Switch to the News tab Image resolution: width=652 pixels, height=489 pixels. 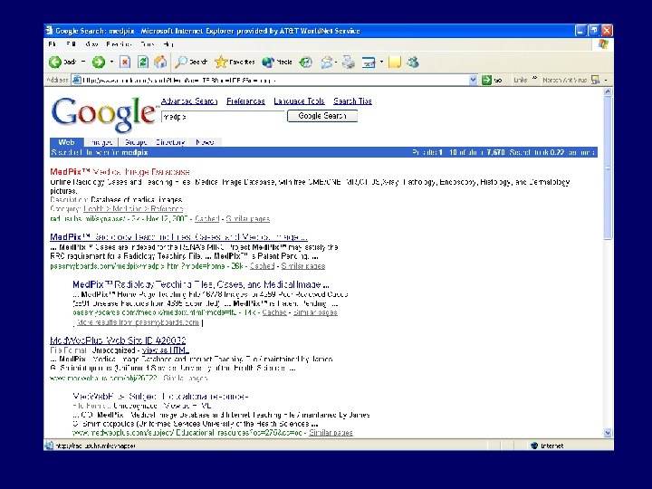tap(205, 142)
